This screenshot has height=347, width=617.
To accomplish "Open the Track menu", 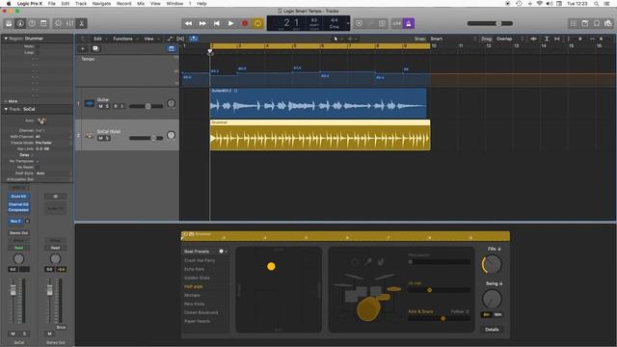I will coord(81,4).
